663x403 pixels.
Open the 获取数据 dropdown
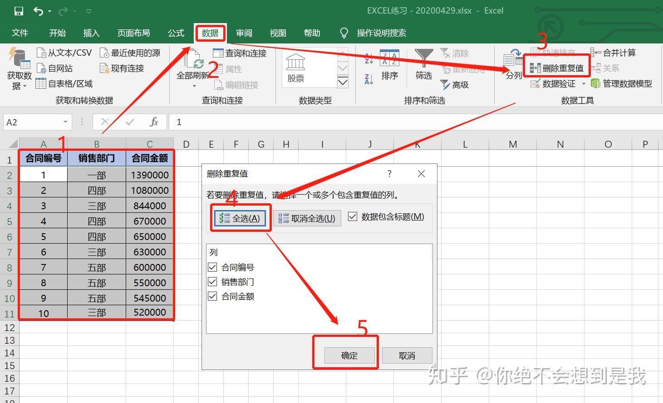click(x=19, y=69)
